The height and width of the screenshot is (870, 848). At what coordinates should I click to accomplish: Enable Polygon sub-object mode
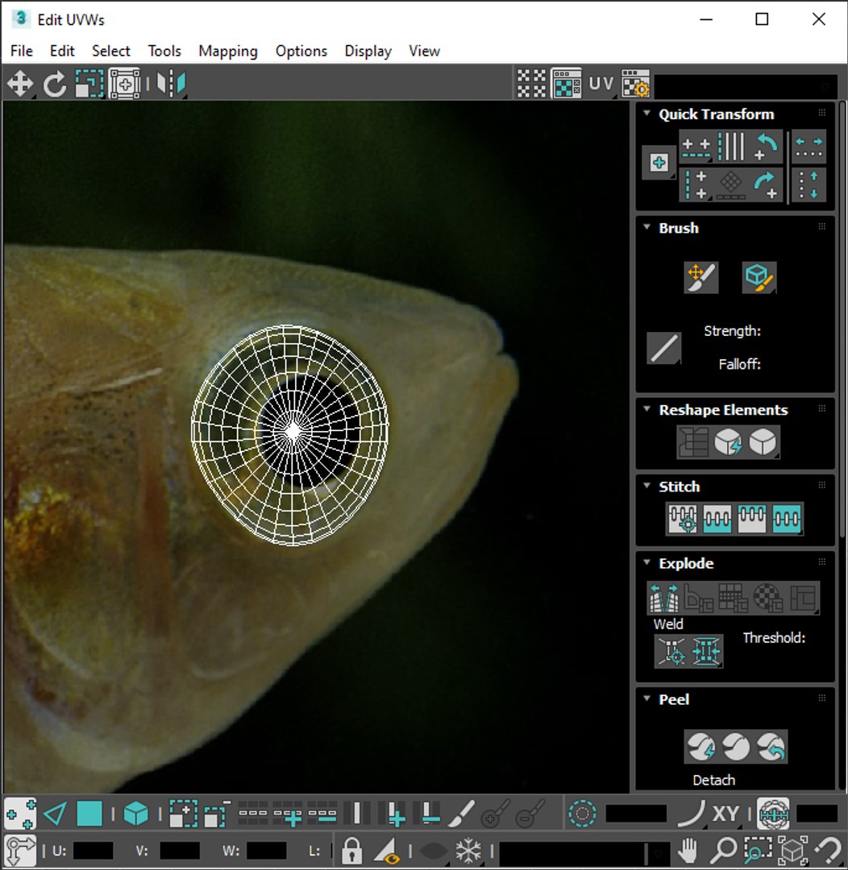[x=89, y=814]
